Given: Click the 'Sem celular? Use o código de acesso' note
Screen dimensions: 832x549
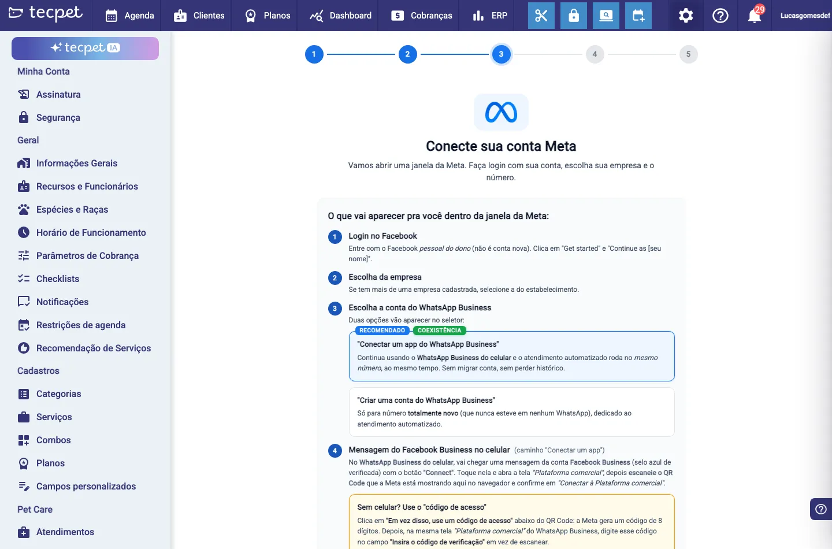Looking at the screenshot, I should [511, 522].
